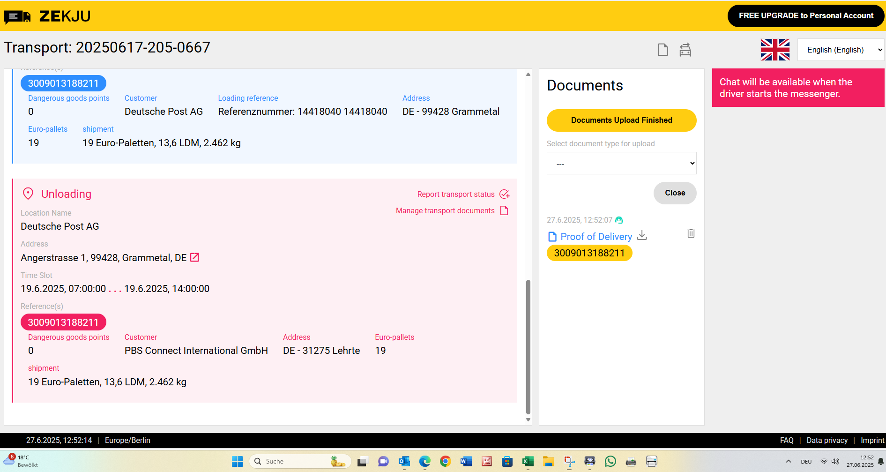Click FREE UPGRADE to Personal Account button
886x472 pixels.
point(806,16)
